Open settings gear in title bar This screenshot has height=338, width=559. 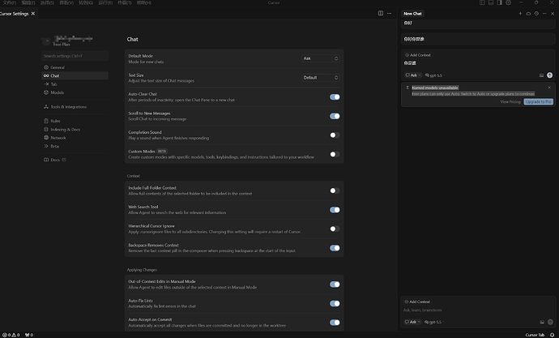(x=509, y=2)
